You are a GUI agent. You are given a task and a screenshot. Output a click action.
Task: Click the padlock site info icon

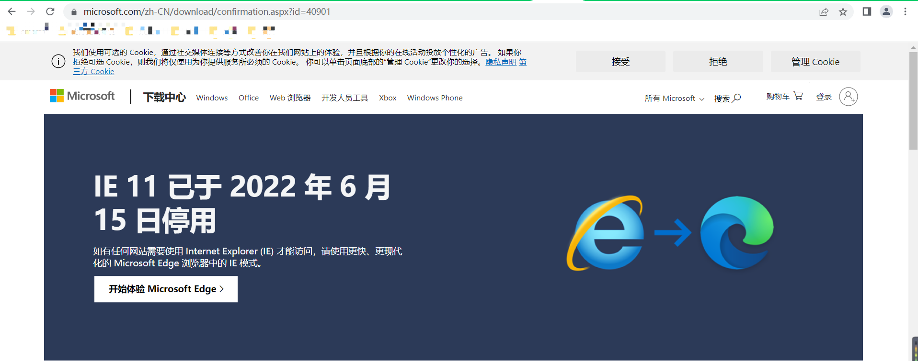(x=74, y=12)
